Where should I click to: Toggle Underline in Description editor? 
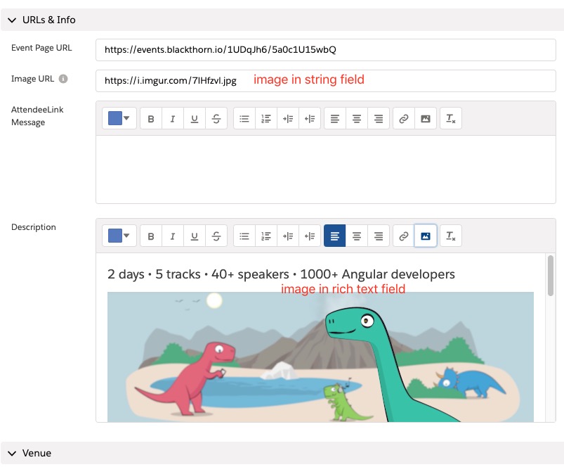[195, 236]
